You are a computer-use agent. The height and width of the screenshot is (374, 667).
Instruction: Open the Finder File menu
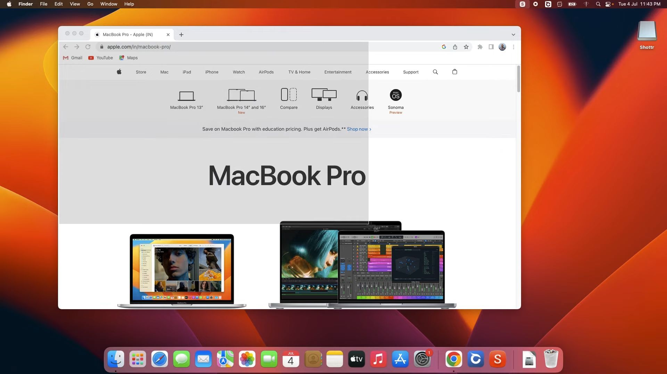[x=43, y=4]
